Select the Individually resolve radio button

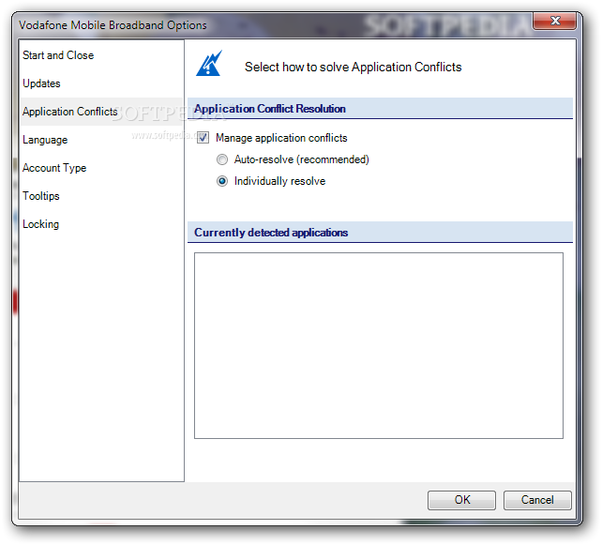pos(222,181)
